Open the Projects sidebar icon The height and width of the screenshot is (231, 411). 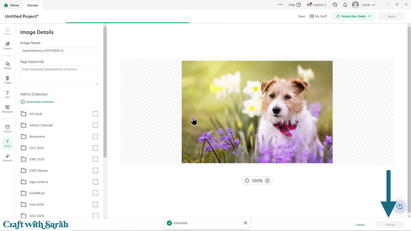(7, 45)
